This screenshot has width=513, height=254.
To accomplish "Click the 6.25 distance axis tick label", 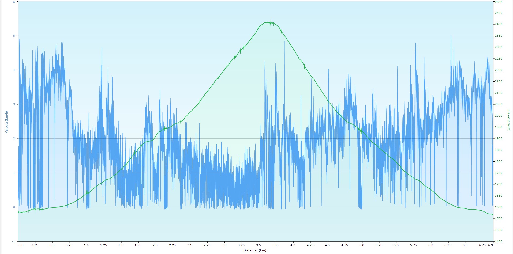I will 448,245.
